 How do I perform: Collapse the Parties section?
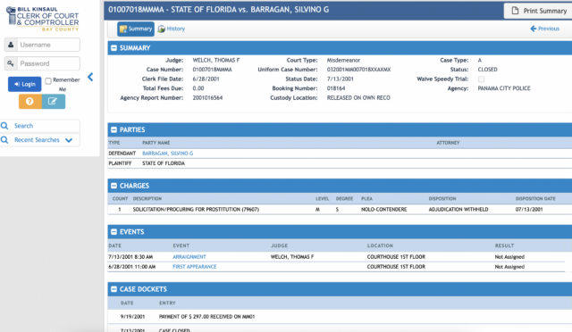click(114, 129)
